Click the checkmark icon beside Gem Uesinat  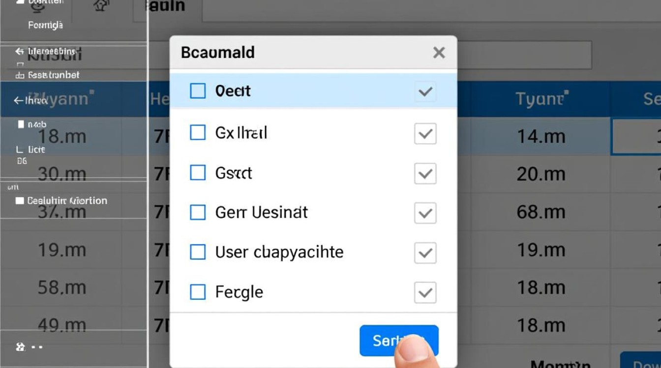(x=425, y=213)
